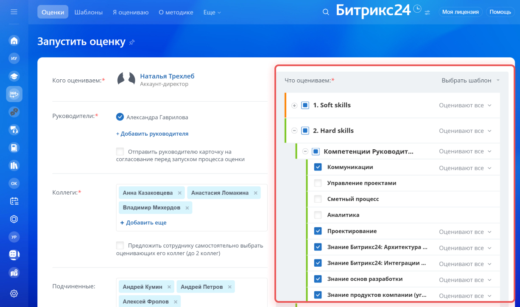Open the settings gear in sidebar
520x307 pixels.
click(14, 293)
